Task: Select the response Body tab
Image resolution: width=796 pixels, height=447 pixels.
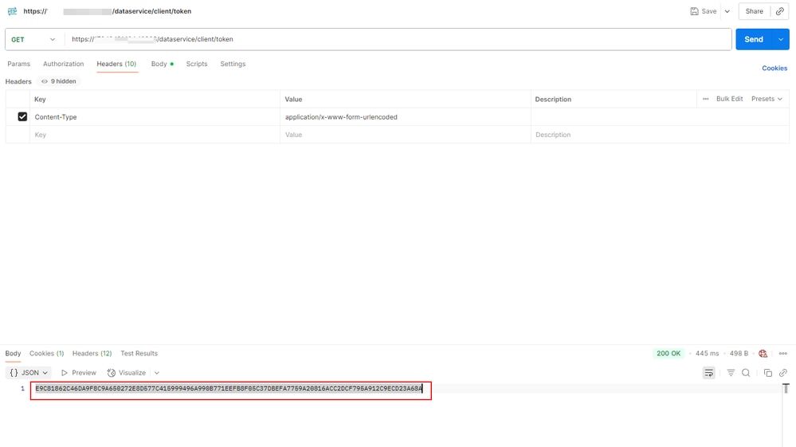Action: (14, 354)
